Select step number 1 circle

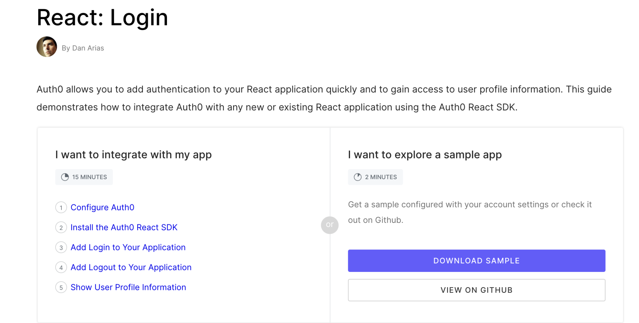click(x=61, y=207)
